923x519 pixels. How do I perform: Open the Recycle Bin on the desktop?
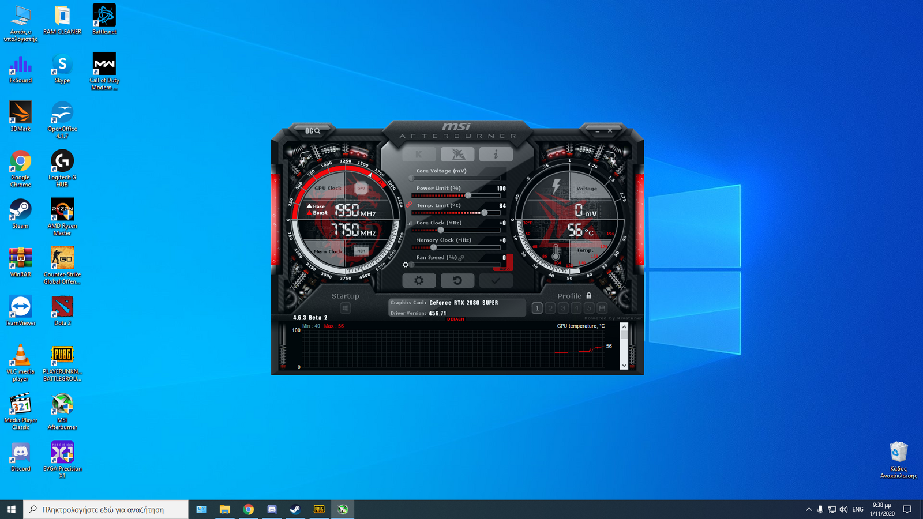[898, 460]
